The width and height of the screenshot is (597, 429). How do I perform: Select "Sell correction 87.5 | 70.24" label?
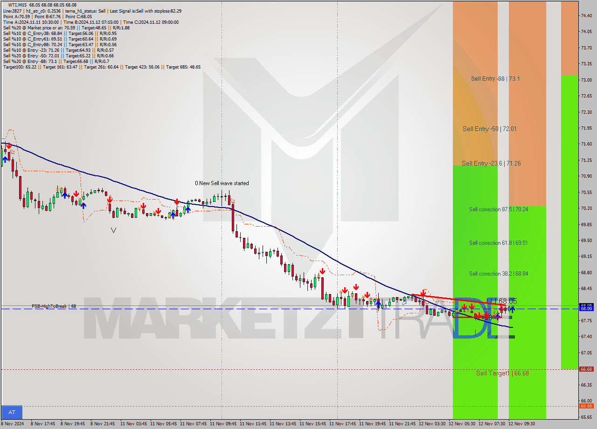coord(499,209)
